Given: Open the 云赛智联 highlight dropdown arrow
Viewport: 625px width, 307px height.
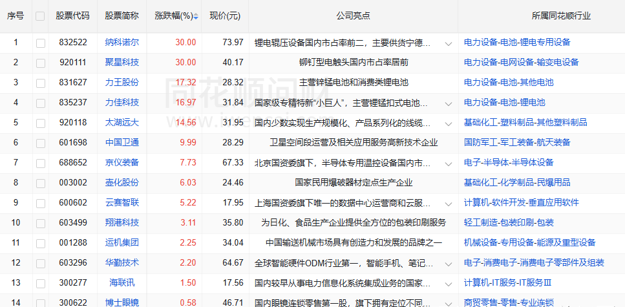Looking at the screenshot, I should (449, 204).
